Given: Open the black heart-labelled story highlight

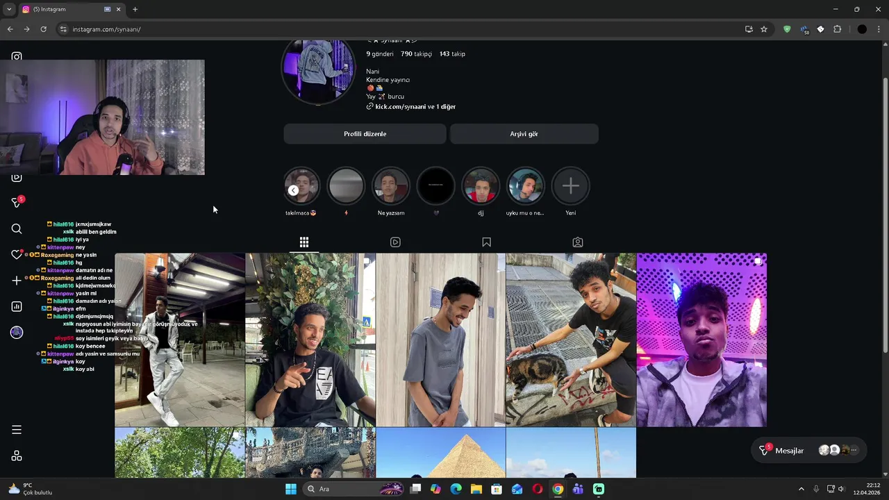Looking at the screenshot, I should (x=436, y=186).
